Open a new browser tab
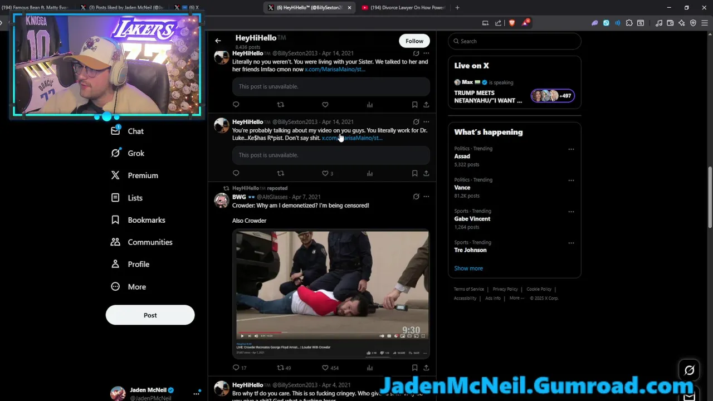Viewport: 713px width, 401px height. 457,8
